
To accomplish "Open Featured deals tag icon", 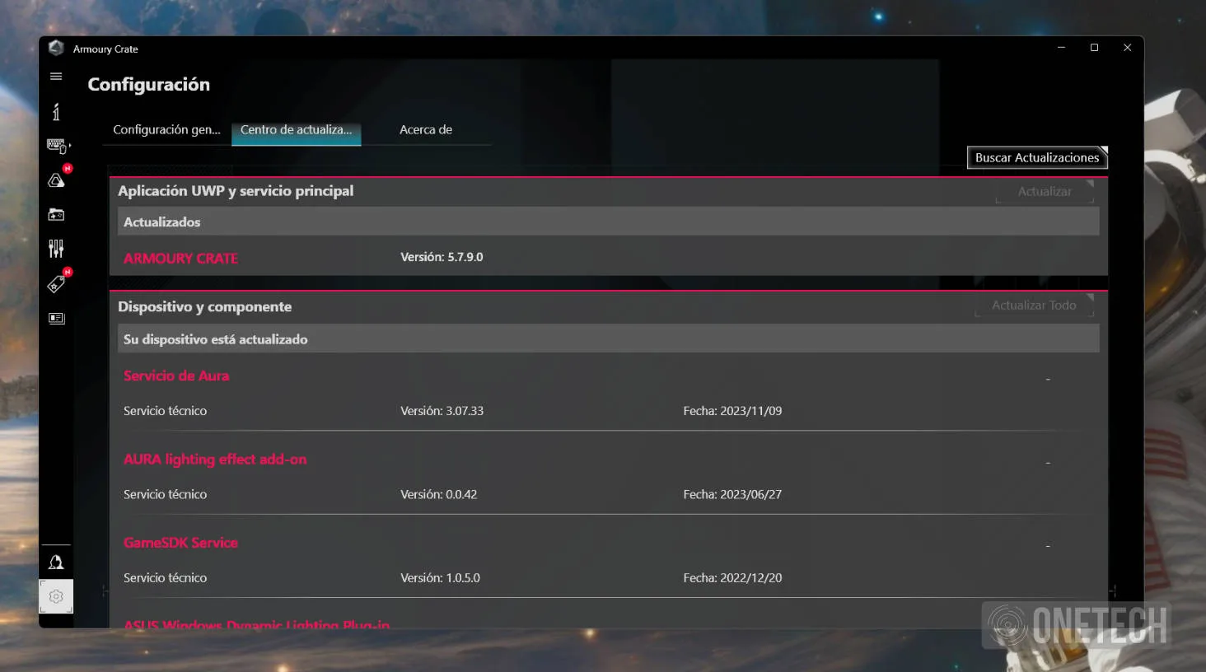I will click(x=56, y=284).
